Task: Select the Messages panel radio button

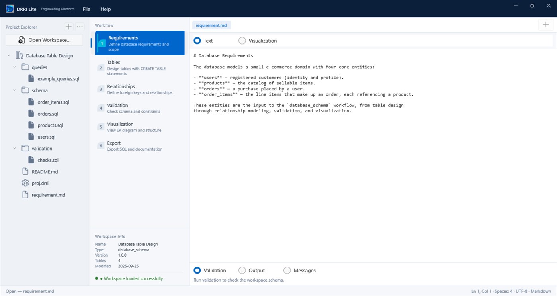Action: tap(287, 270)
